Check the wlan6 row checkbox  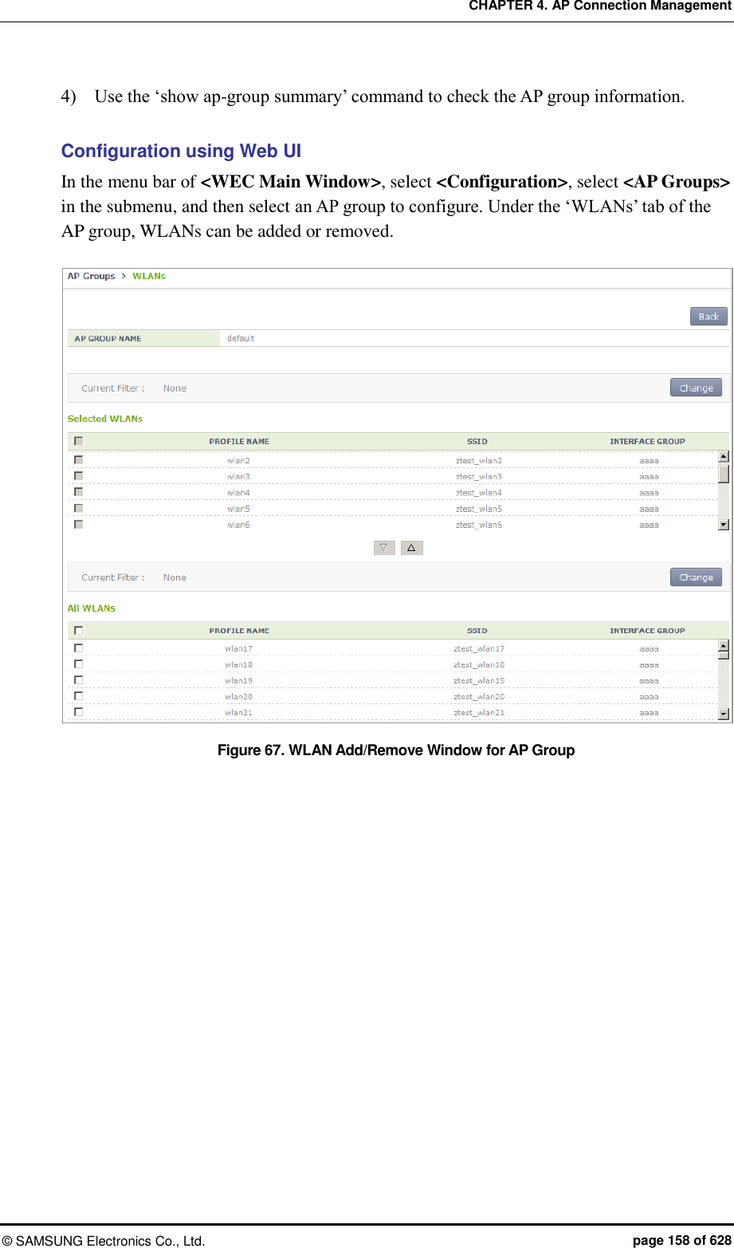point(78,524)
